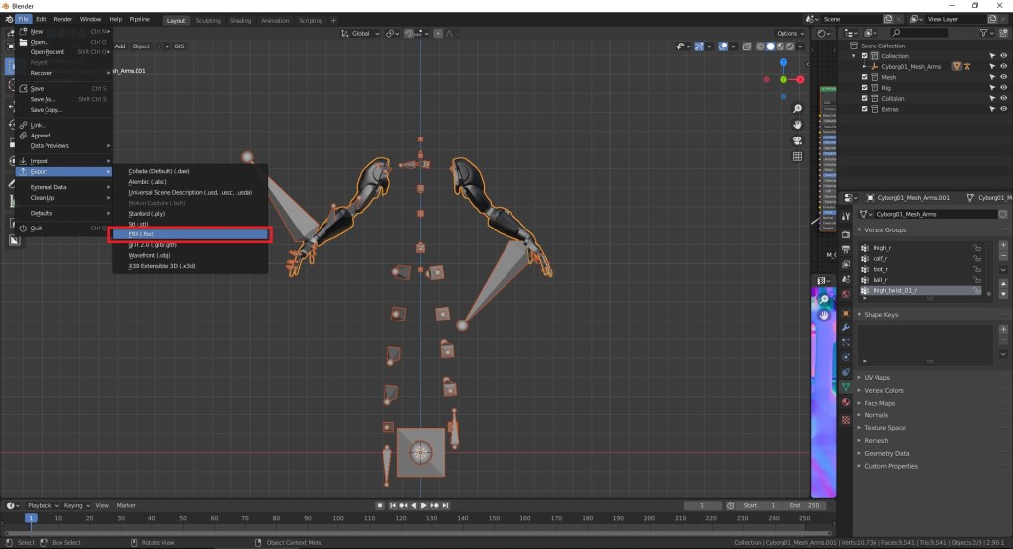Expand the UV Maps panel
The image size is (1013, 549).
pyautogui.click(x=877, y=378)
